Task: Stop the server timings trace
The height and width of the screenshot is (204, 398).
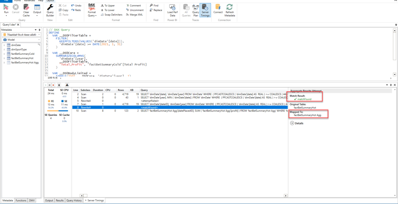Action: [x=54, y=85]
